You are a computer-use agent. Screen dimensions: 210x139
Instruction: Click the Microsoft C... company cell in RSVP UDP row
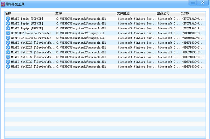[168, 33]
